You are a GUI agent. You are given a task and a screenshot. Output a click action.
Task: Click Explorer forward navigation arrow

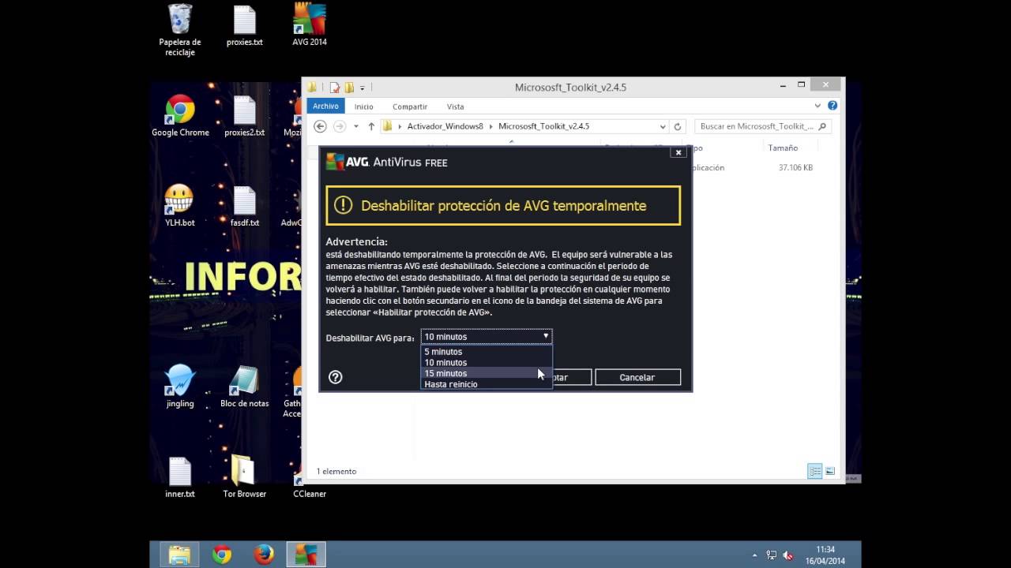[x=340, y=126]
